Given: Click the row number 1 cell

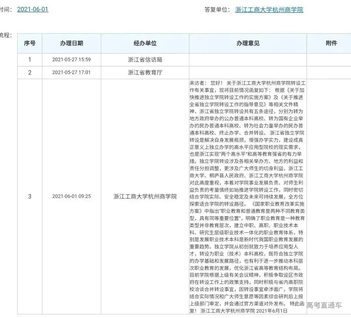Looking at the screenshot, I should (30, 60).
